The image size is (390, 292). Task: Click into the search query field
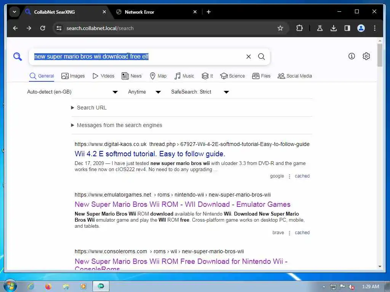(x=137, y=57)
